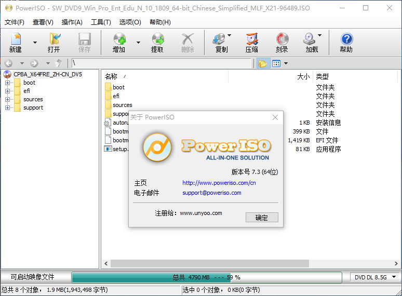Expand the efi folder in tree

(x=7, y=91)
